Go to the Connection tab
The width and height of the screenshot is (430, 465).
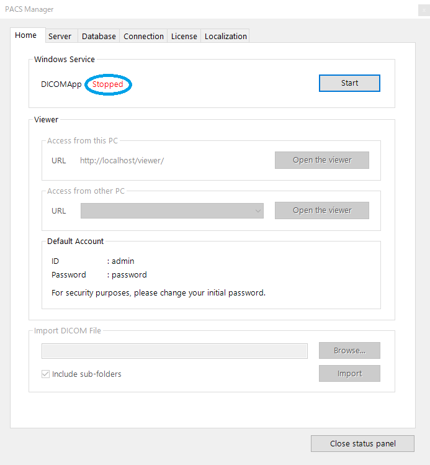tap(143, 36)
